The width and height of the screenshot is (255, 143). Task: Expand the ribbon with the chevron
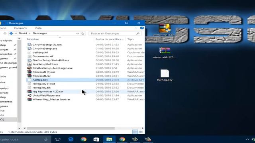(136, 28)
